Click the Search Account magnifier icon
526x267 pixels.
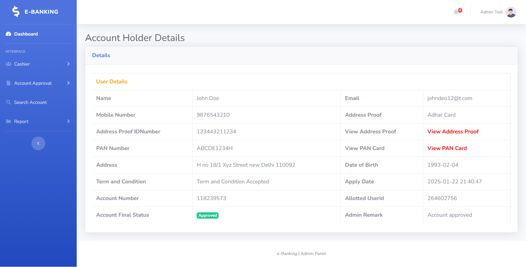9,102
